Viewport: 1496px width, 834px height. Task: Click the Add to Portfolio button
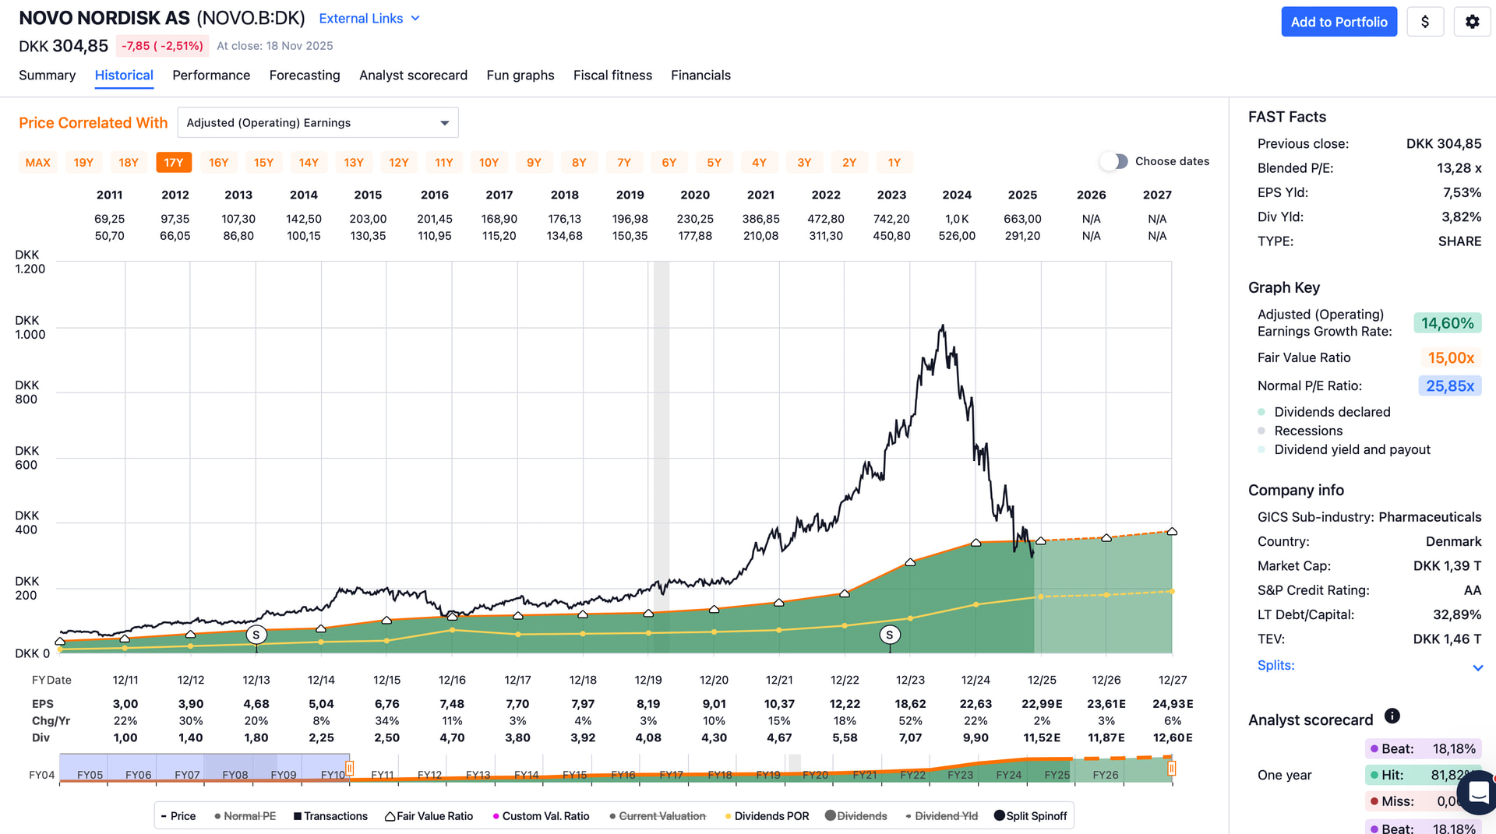tap(1339, 22)
